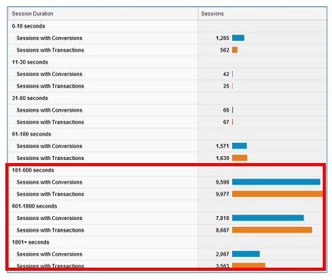Viewport: 332px width, 280px height.
Task: Select the 0-10 seconds row label
Action: tap(28, 26)
